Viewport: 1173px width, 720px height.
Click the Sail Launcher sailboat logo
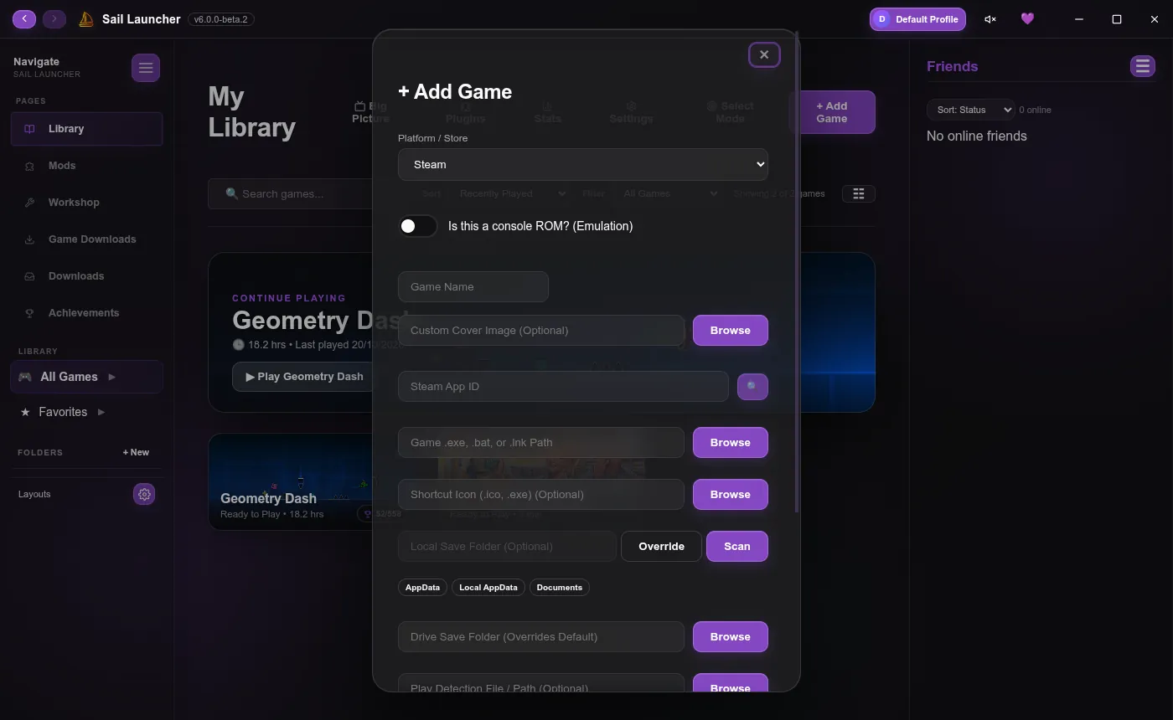[85, 19]
